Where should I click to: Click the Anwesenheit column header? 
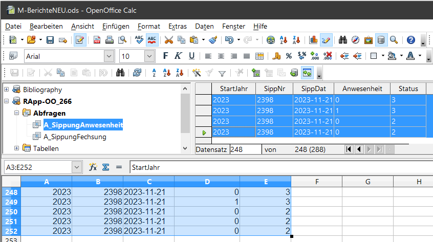click(x=362, y=89)
